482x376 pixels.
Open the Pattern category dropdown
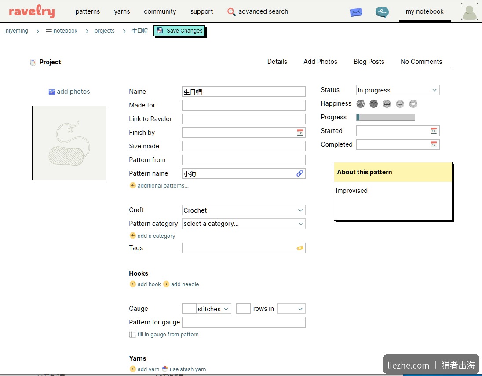(x=244, y=224)
